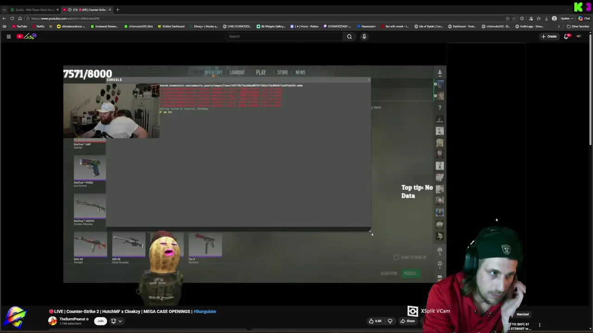Click the live stream video player
The height and width of the screenshot is (333, 593).
tap(254, 174)
